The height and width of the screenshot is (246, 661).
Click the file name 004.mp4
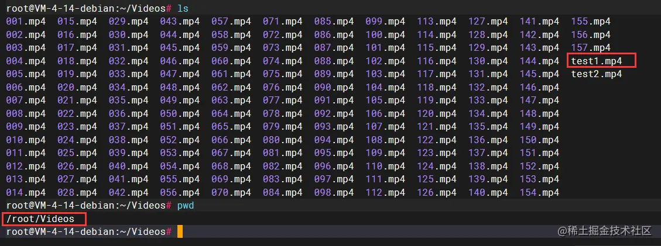[x=26, y=61]
